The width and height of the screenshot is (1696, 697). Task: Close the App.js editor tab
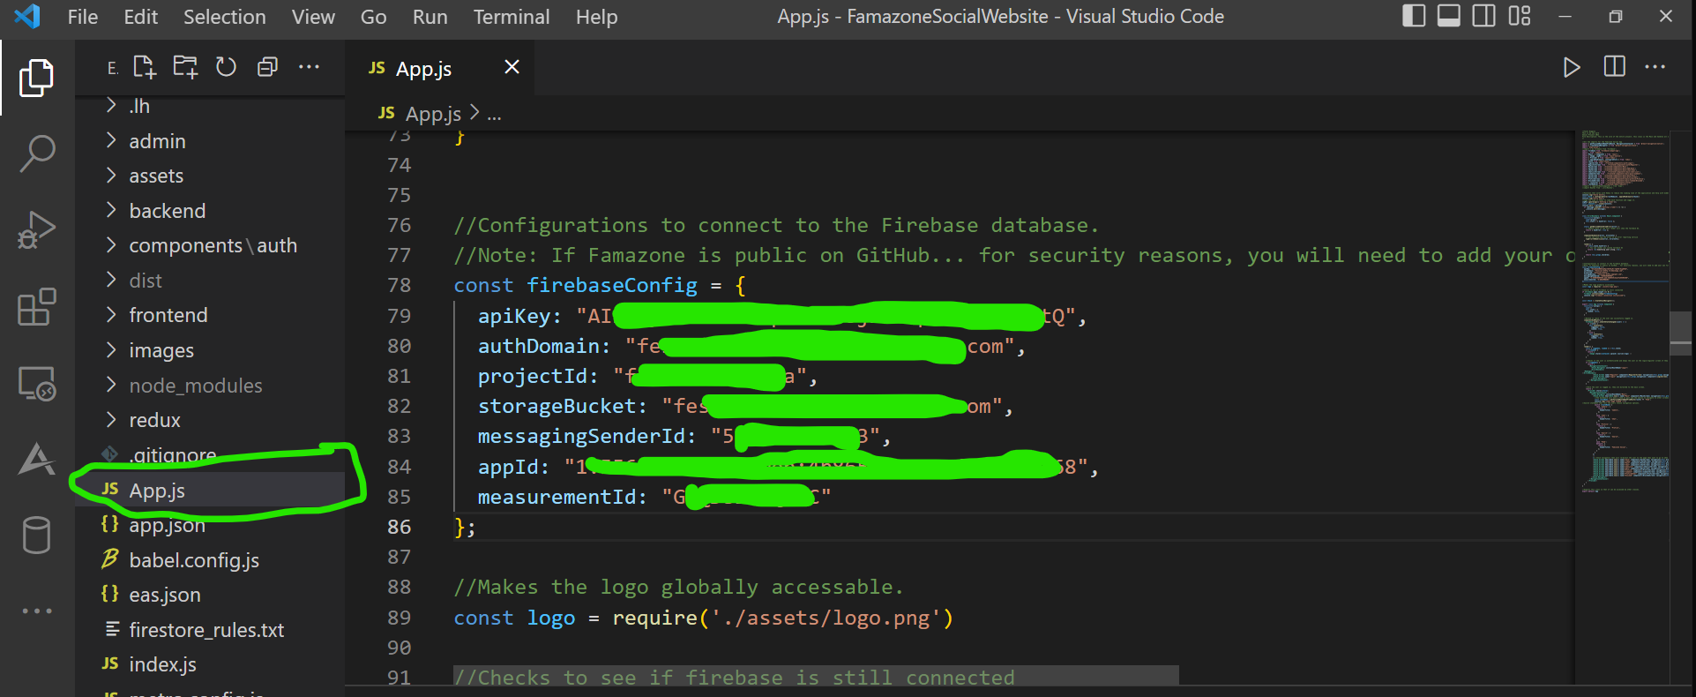tap(512, 67)
